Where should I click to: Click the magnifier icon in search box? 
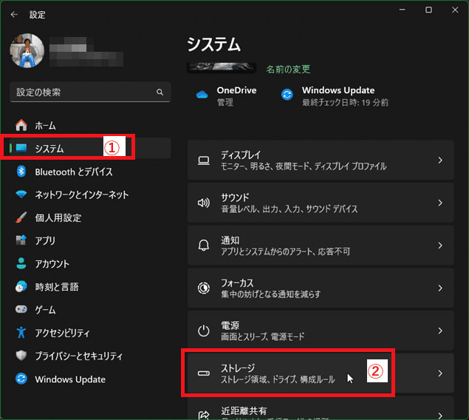pos(160,92)
